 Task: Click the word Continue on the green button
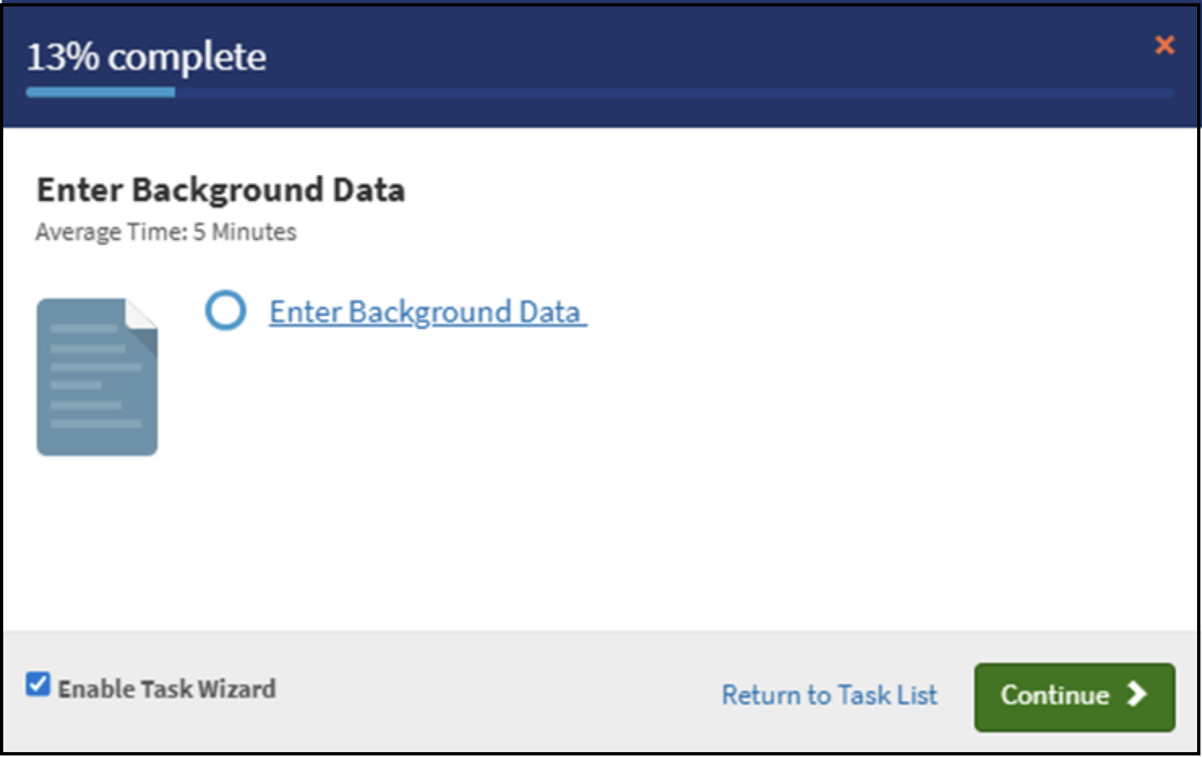(1054, 695)
